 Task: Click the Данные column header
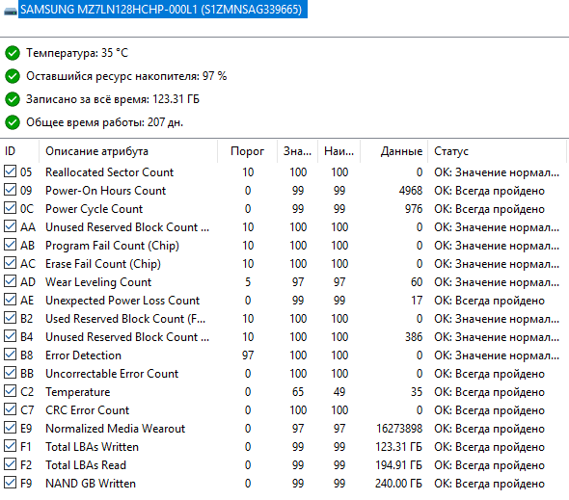click(x=394, y=151)
